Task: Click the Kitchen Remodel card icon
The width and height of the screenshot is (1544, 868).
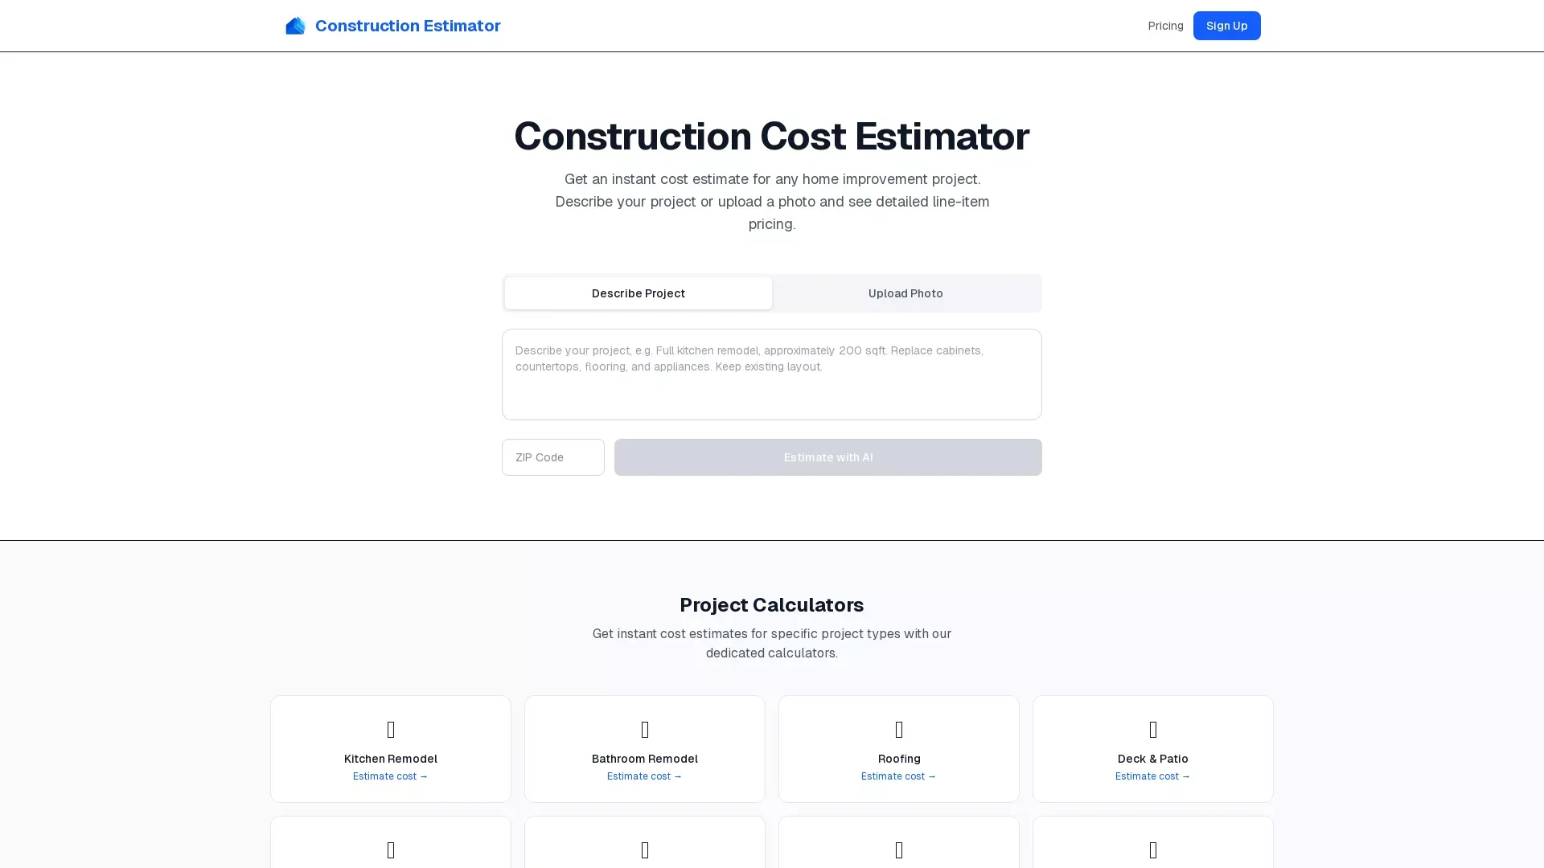Action: coord(391,730)
